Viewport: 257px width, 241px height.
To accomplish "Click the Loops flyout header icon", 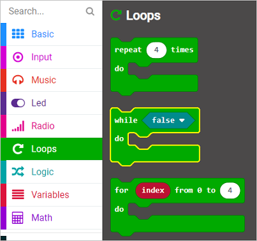I will [x=116, y=15].
